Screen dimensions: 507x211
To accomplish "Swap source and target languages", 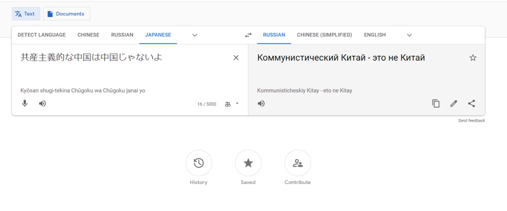I will [248, 35].
